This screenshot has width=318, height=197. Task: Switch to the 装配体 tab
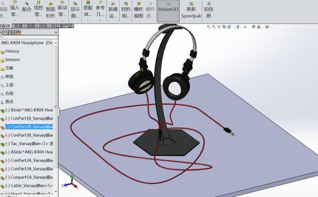coord(5,26)
